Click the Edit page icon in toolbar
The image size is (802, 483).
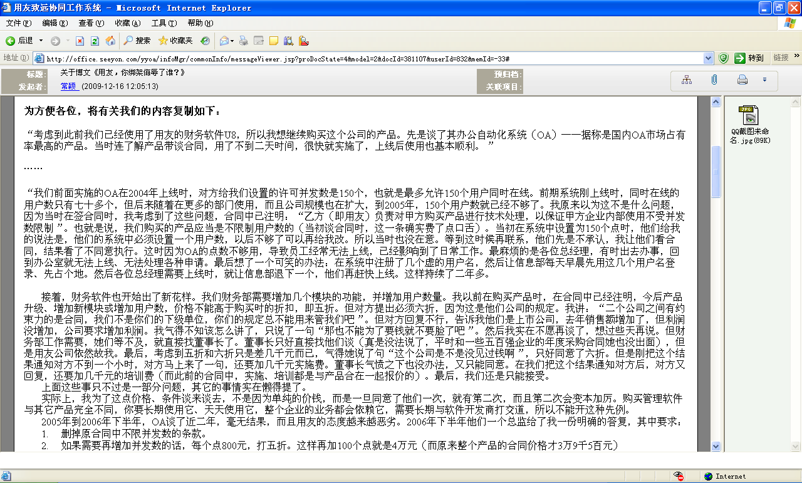[258, 41]
